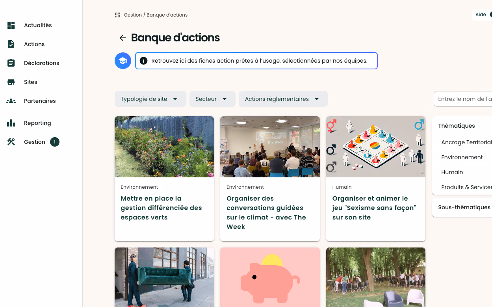Click the info icon in the banner
This screenshot has width=492, height=307.
pyautogui.click(x=144, y=61)
